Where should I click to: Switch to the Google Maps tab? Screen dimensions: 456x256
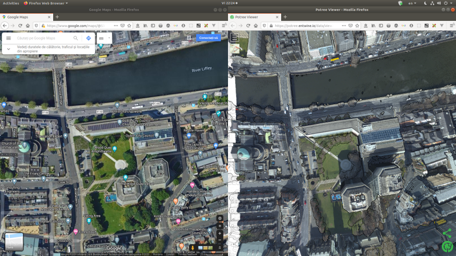26,17
